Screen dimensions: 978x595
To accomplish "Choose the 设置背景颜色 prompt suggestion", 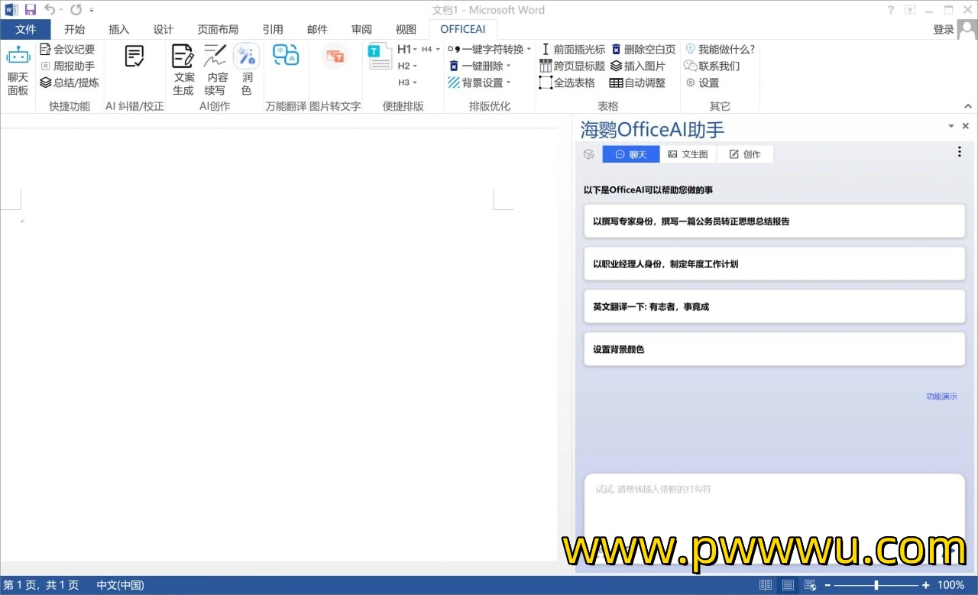I will [x=774, y=350].
